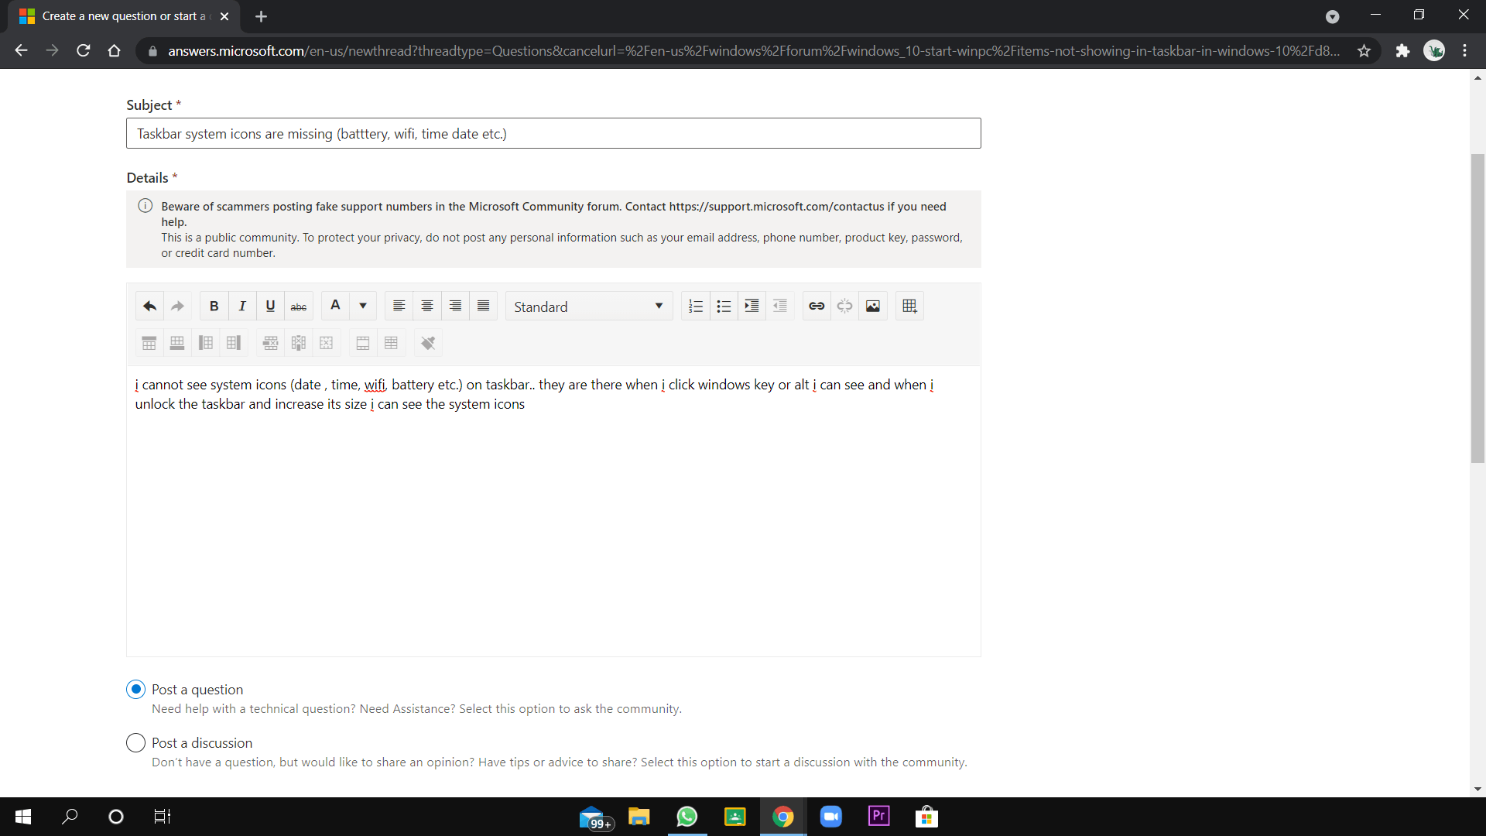Center align the text
The height and width of the screenshot is (836, 1486).
tap(426, 306)
